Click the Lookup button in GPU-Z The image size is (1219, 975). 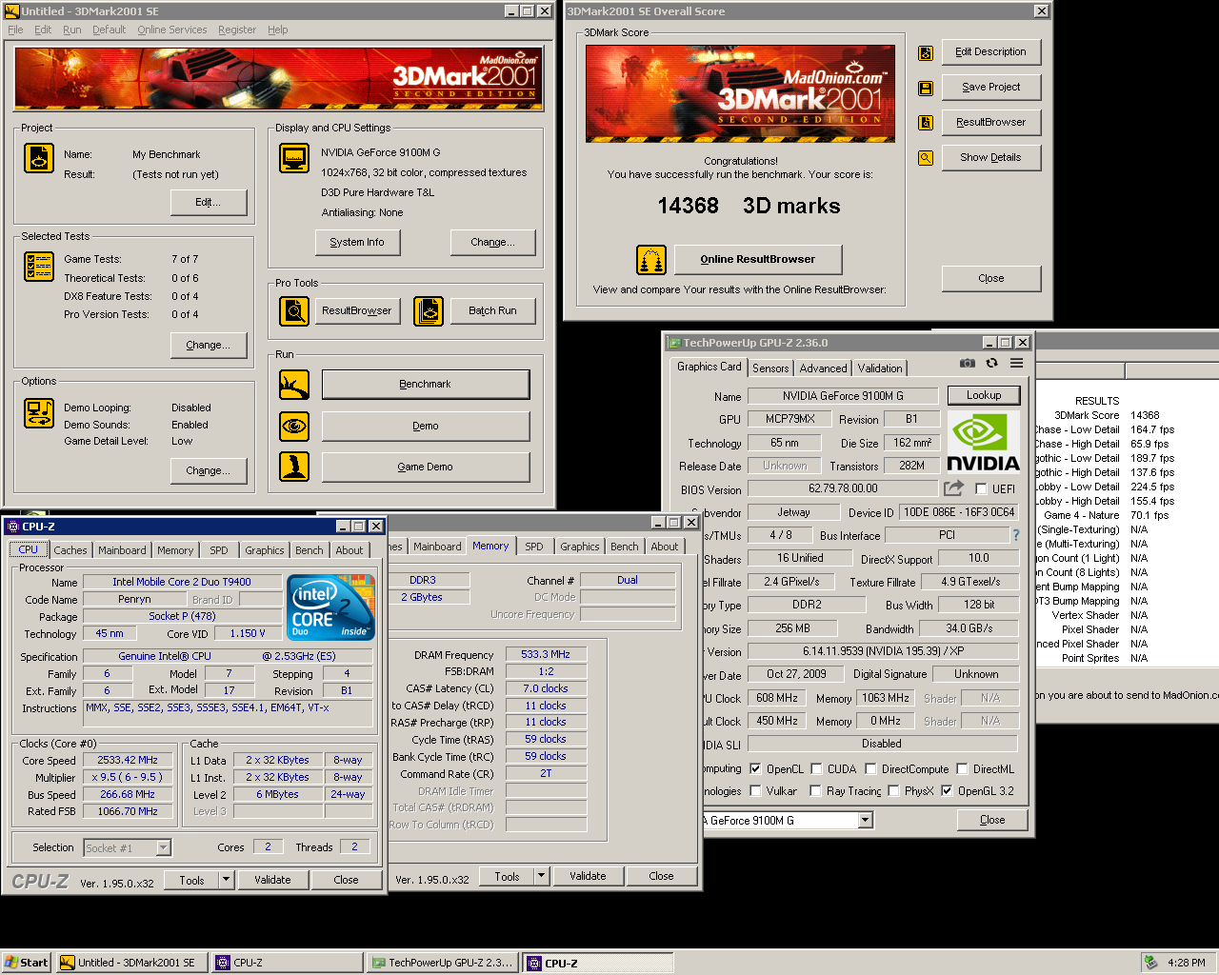click(x=984, y=395)
